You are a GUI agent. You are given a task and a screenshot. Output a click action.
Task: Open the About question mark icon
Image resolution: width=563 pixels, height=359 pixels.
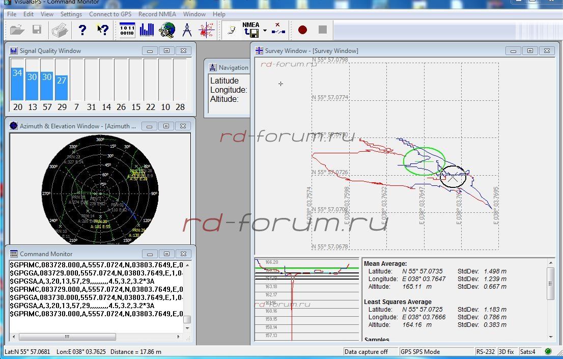click(82, 30)
